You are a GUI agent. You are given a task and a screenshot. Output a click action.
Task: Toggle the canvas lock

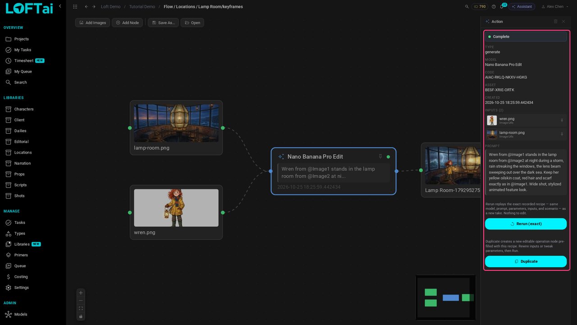pos(81,316)
